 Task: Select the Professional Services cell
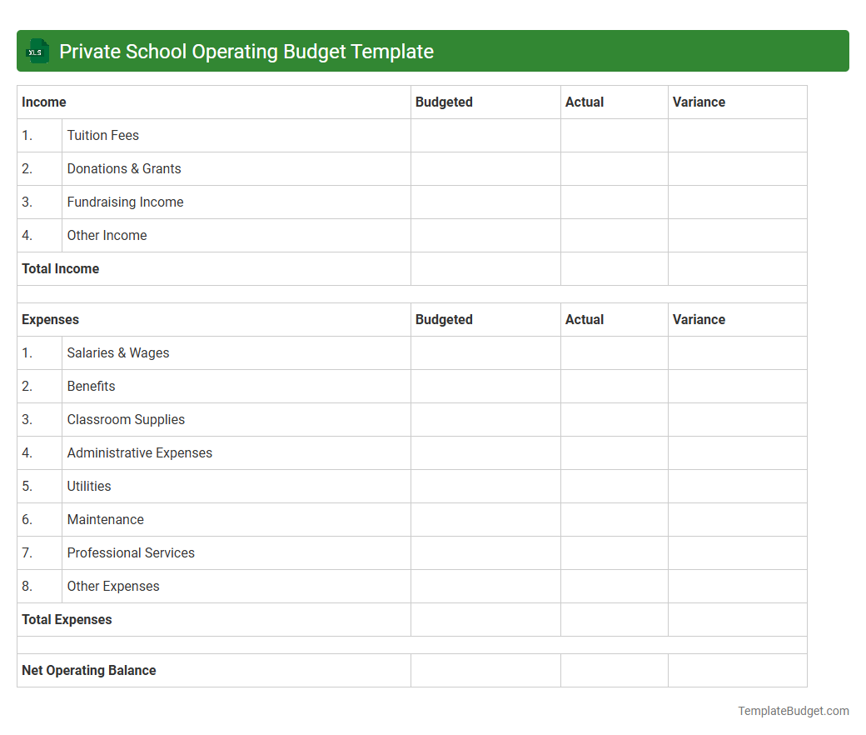click(131, 552)
